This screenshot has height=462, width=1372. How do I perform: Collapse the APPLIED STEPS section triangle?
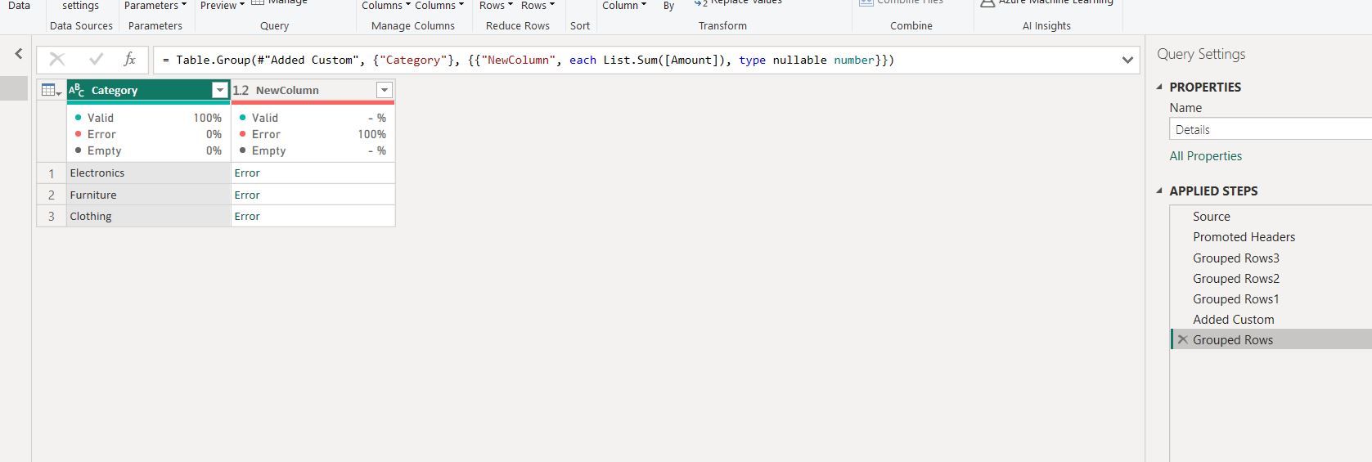click(1160, 191)
